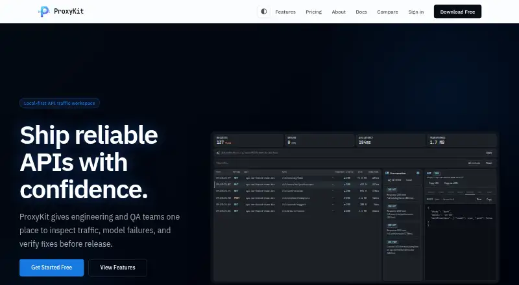The image size is (519, 285).
Task: Click Apply in the dashboard preview
Action: pos(489,153)
